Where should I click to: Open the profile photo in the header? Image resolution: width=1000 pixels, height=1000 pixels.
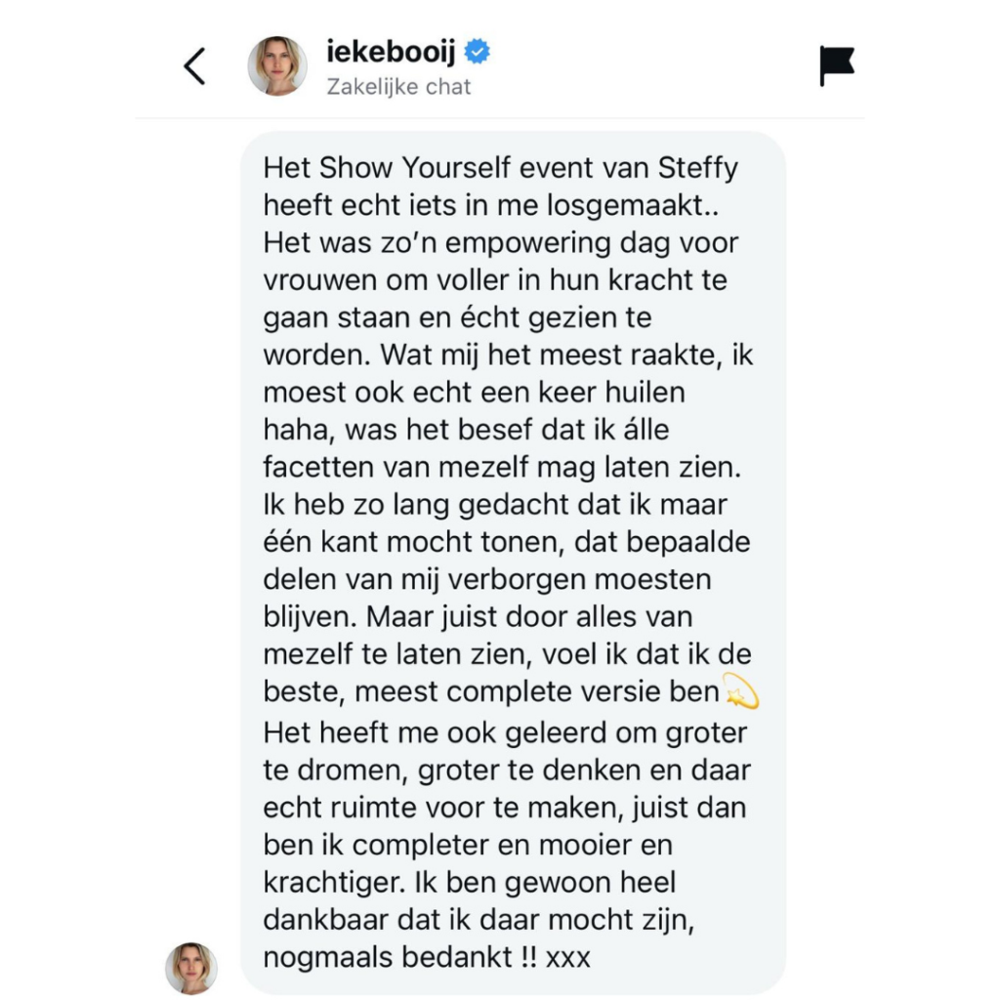(x=277, y=66)
